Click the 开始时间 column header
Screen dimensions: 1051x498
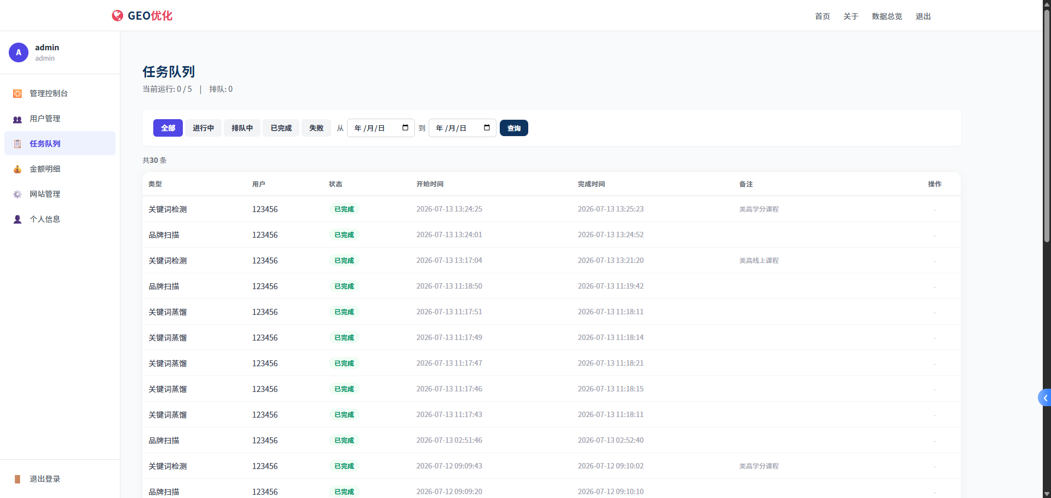[430, 184]
